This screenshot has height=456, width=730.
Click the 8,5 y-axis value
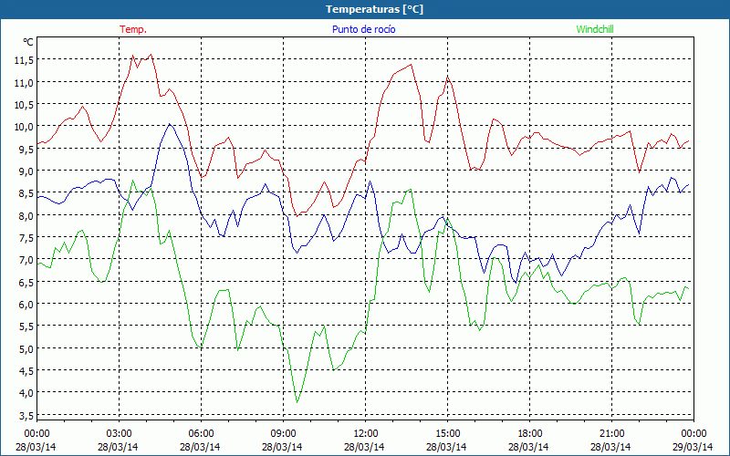[26, 193]
